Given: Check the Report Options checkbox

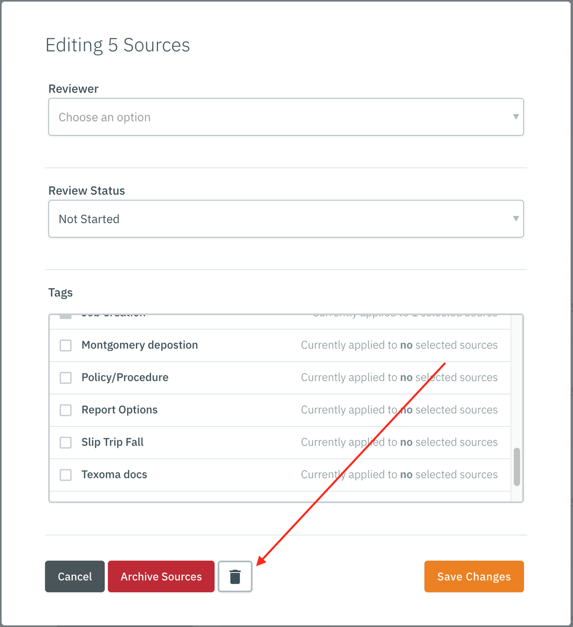Looking at the screenshot, I should coord(65,410).
